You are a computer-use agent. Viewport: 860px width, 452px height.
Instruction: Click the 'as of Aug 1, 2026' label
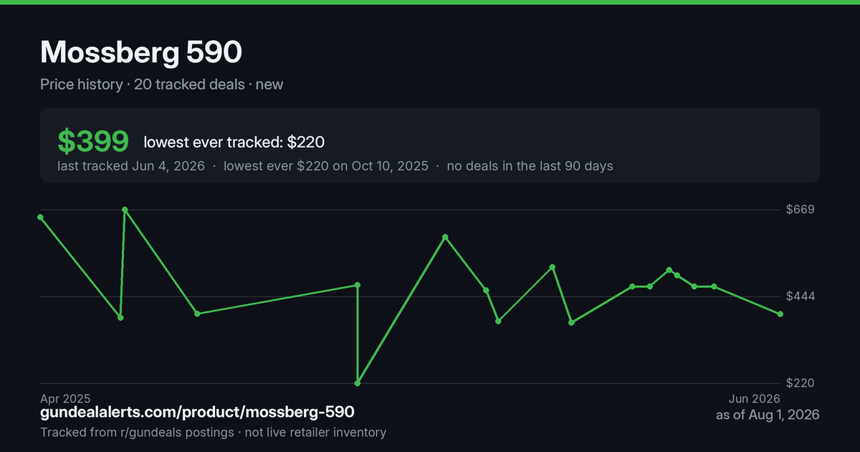tap(768, 415)
